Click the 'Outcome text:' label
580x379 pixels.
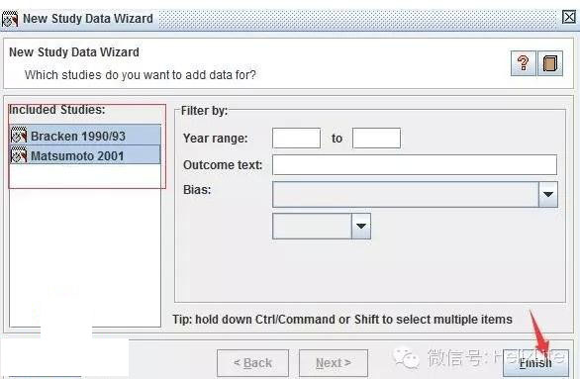point(223,165)
